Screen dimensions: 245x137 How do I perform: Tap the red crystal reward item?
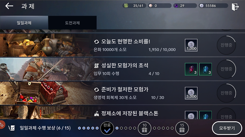(191, 69)
